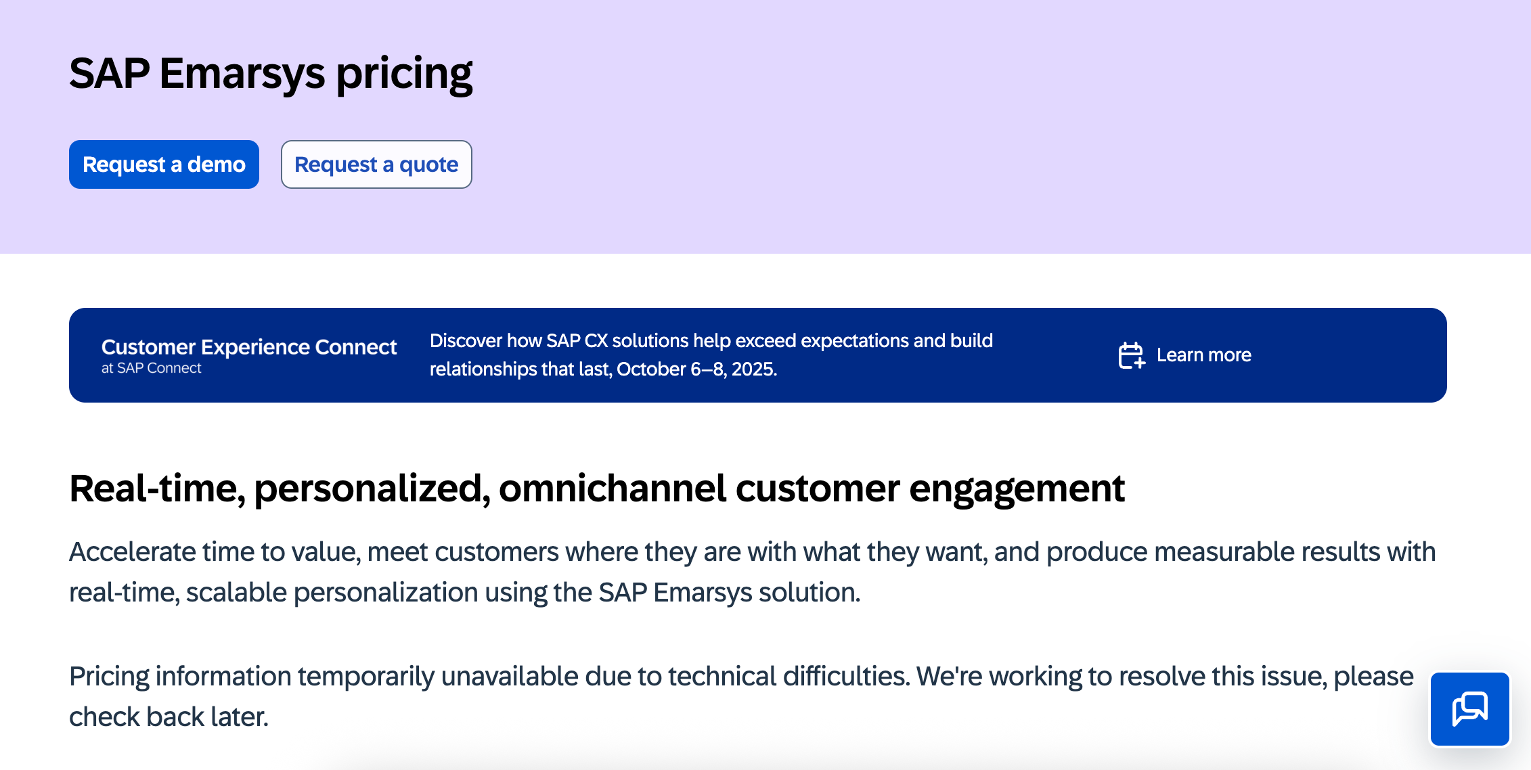
Task: Click the Customer Experience Connect title
Action: point(249,347)
